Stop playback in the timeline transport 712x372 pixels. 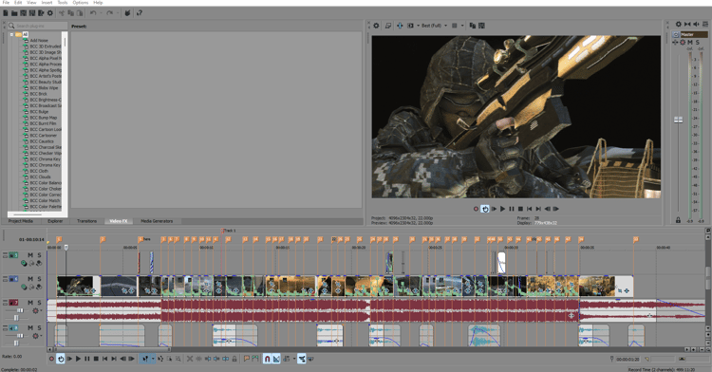(x=96, y=359)
